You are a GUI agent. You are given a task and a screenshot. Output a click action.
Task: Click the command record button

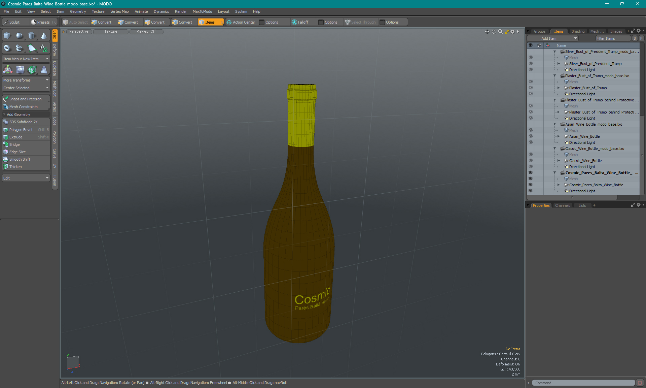click(640, 383)
